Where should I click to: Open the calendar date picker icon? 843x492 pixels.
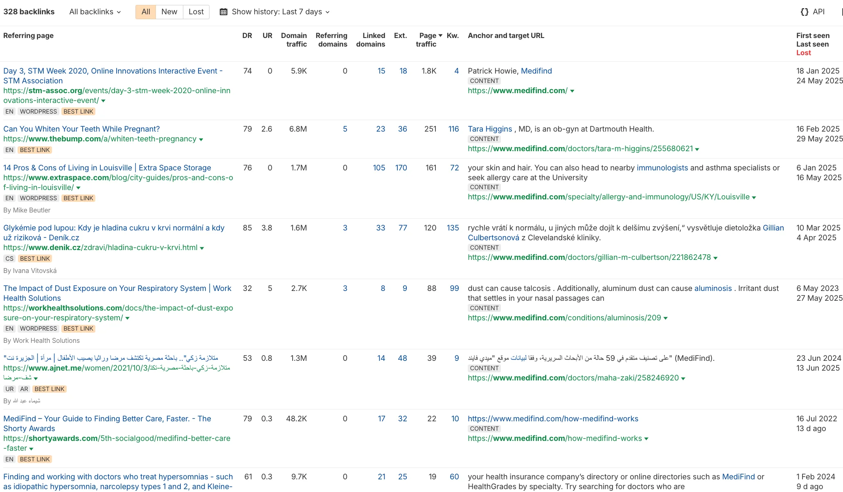[x=223, y=12]
